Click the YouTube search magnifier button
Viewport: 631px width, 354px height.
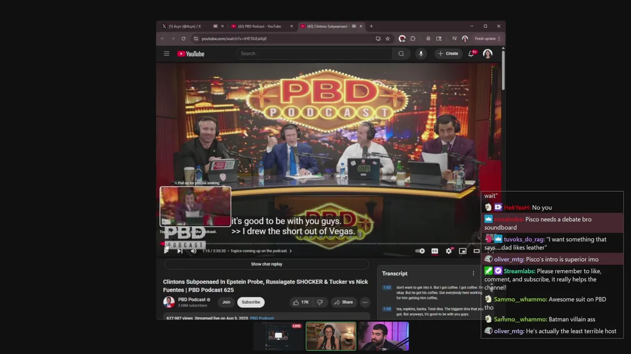tap(401, 54)
